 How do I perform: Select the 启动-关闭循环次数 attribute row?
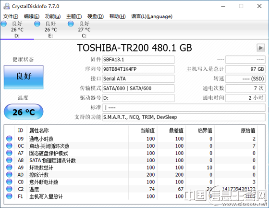coord(131,146)
